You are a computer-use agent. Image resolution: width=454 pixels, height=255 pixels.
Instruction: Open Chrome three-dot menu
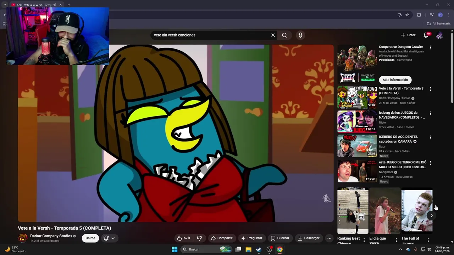[448, 15]
